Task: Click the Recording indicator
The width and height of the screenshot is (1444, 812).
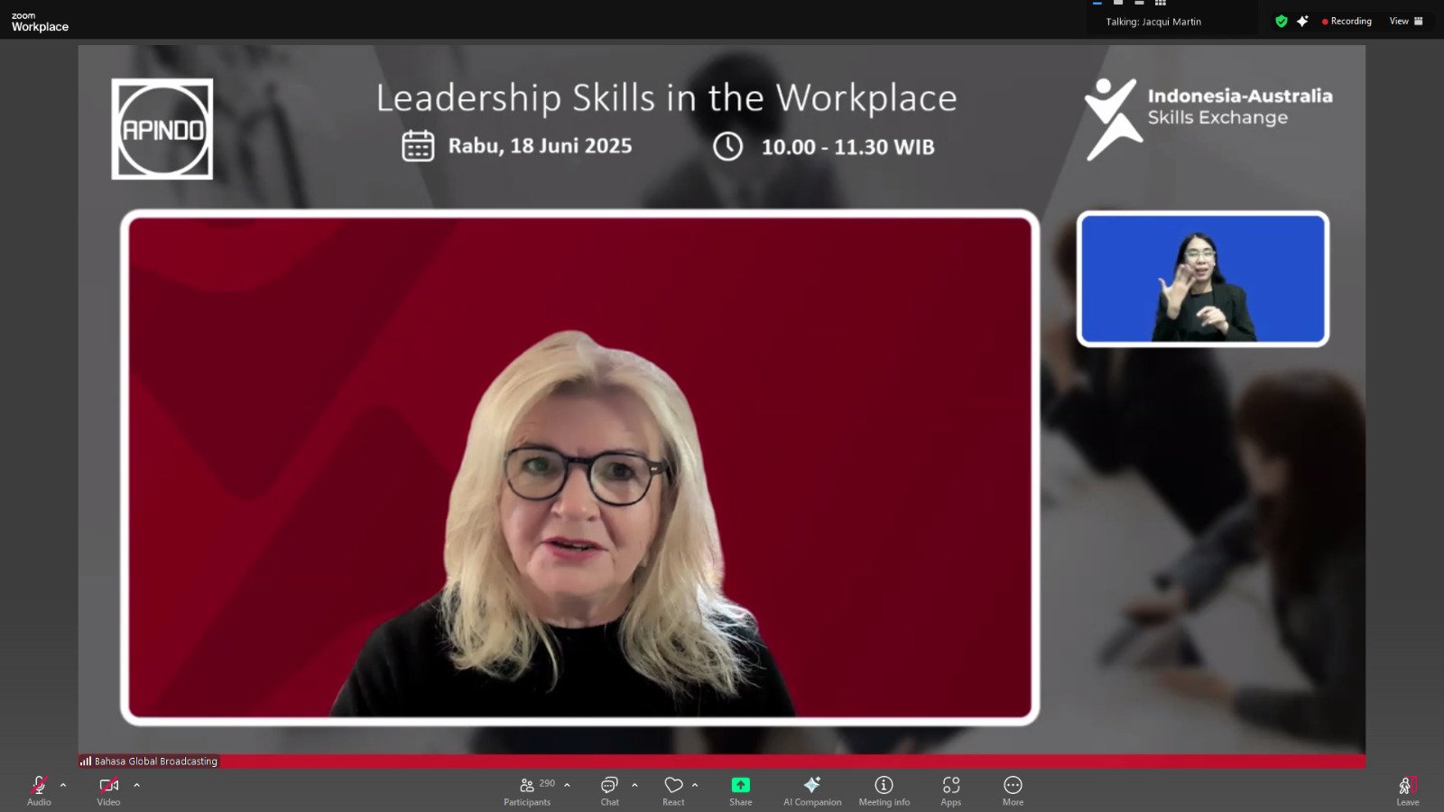Action: [x=1347, y=21]
